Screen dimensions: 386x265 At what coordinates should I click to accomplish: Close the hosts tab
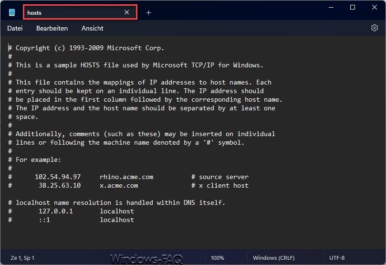[x=127, y=12]
